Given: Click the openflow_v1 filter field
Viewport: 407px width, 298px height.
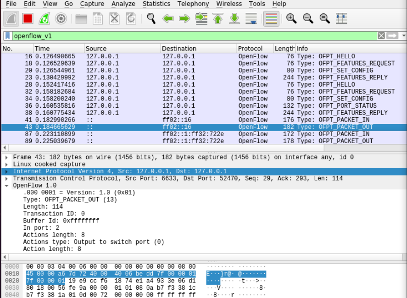Looking at the screenshot, I should point(195,36).
